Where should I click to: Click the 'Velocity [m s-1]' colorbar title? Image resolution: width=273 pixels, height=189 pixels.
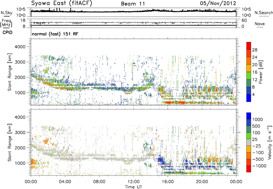(270, 142)
